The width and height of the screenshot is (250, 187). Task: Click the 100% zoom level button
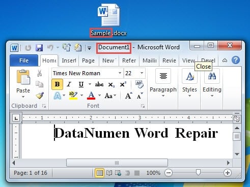tap(153, 173)
